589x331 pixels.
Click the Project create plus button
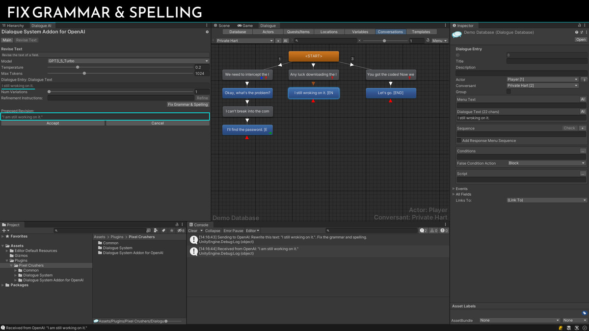(x=5, y=230)
